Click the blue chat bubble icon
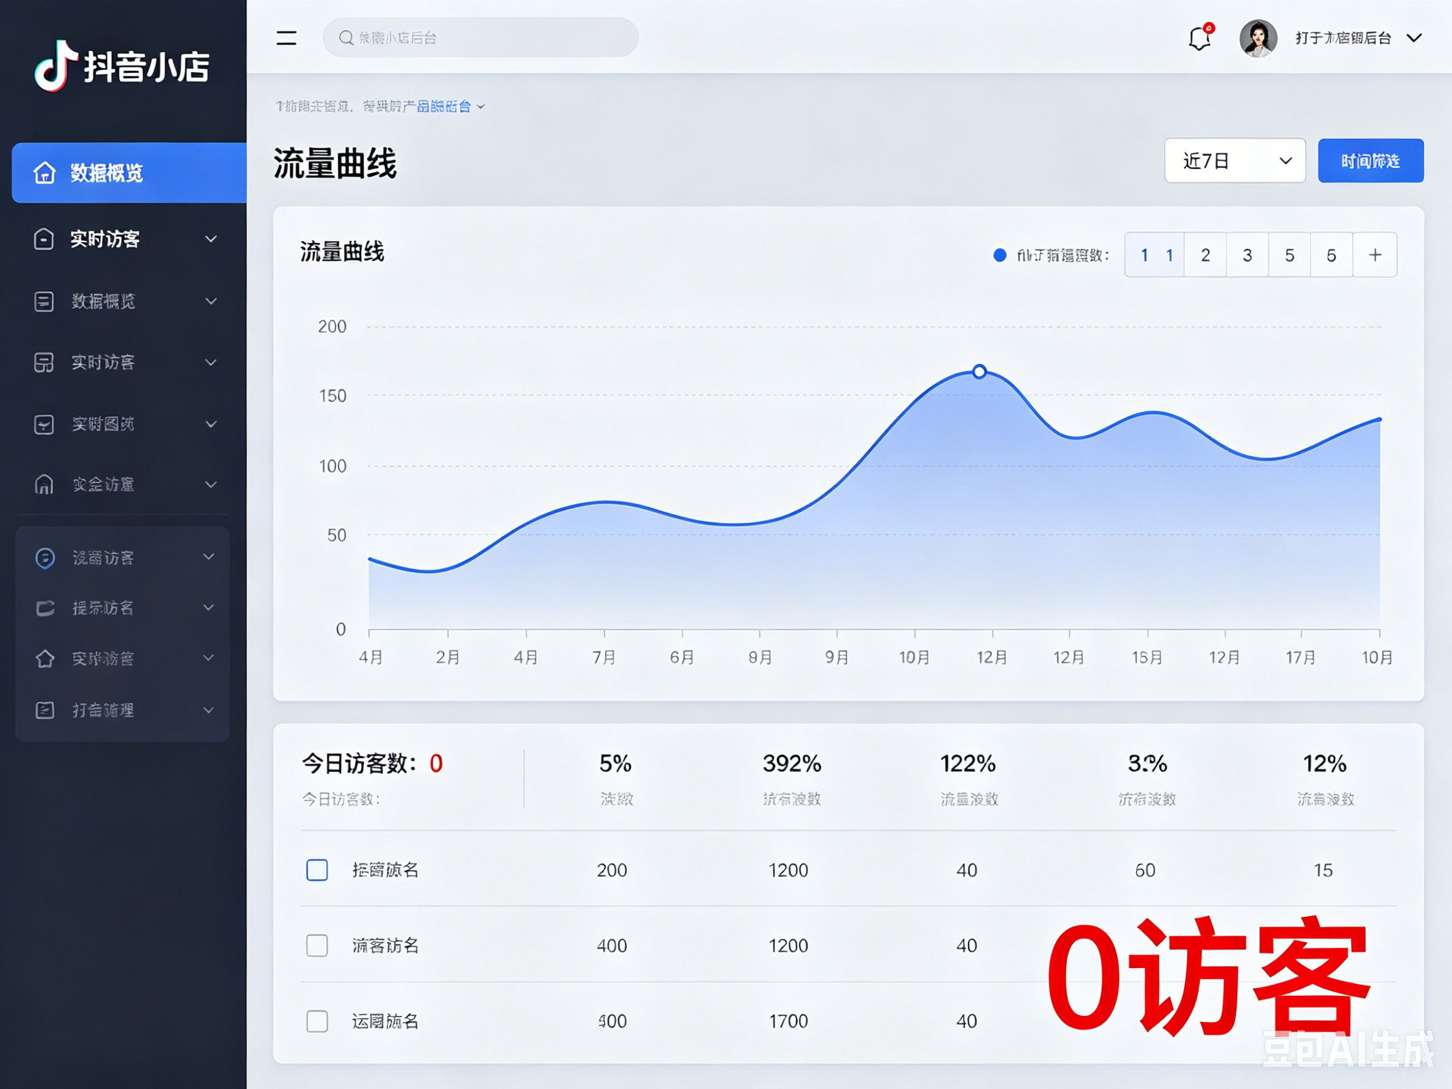 pyautogui.click(x=45, y=558)
